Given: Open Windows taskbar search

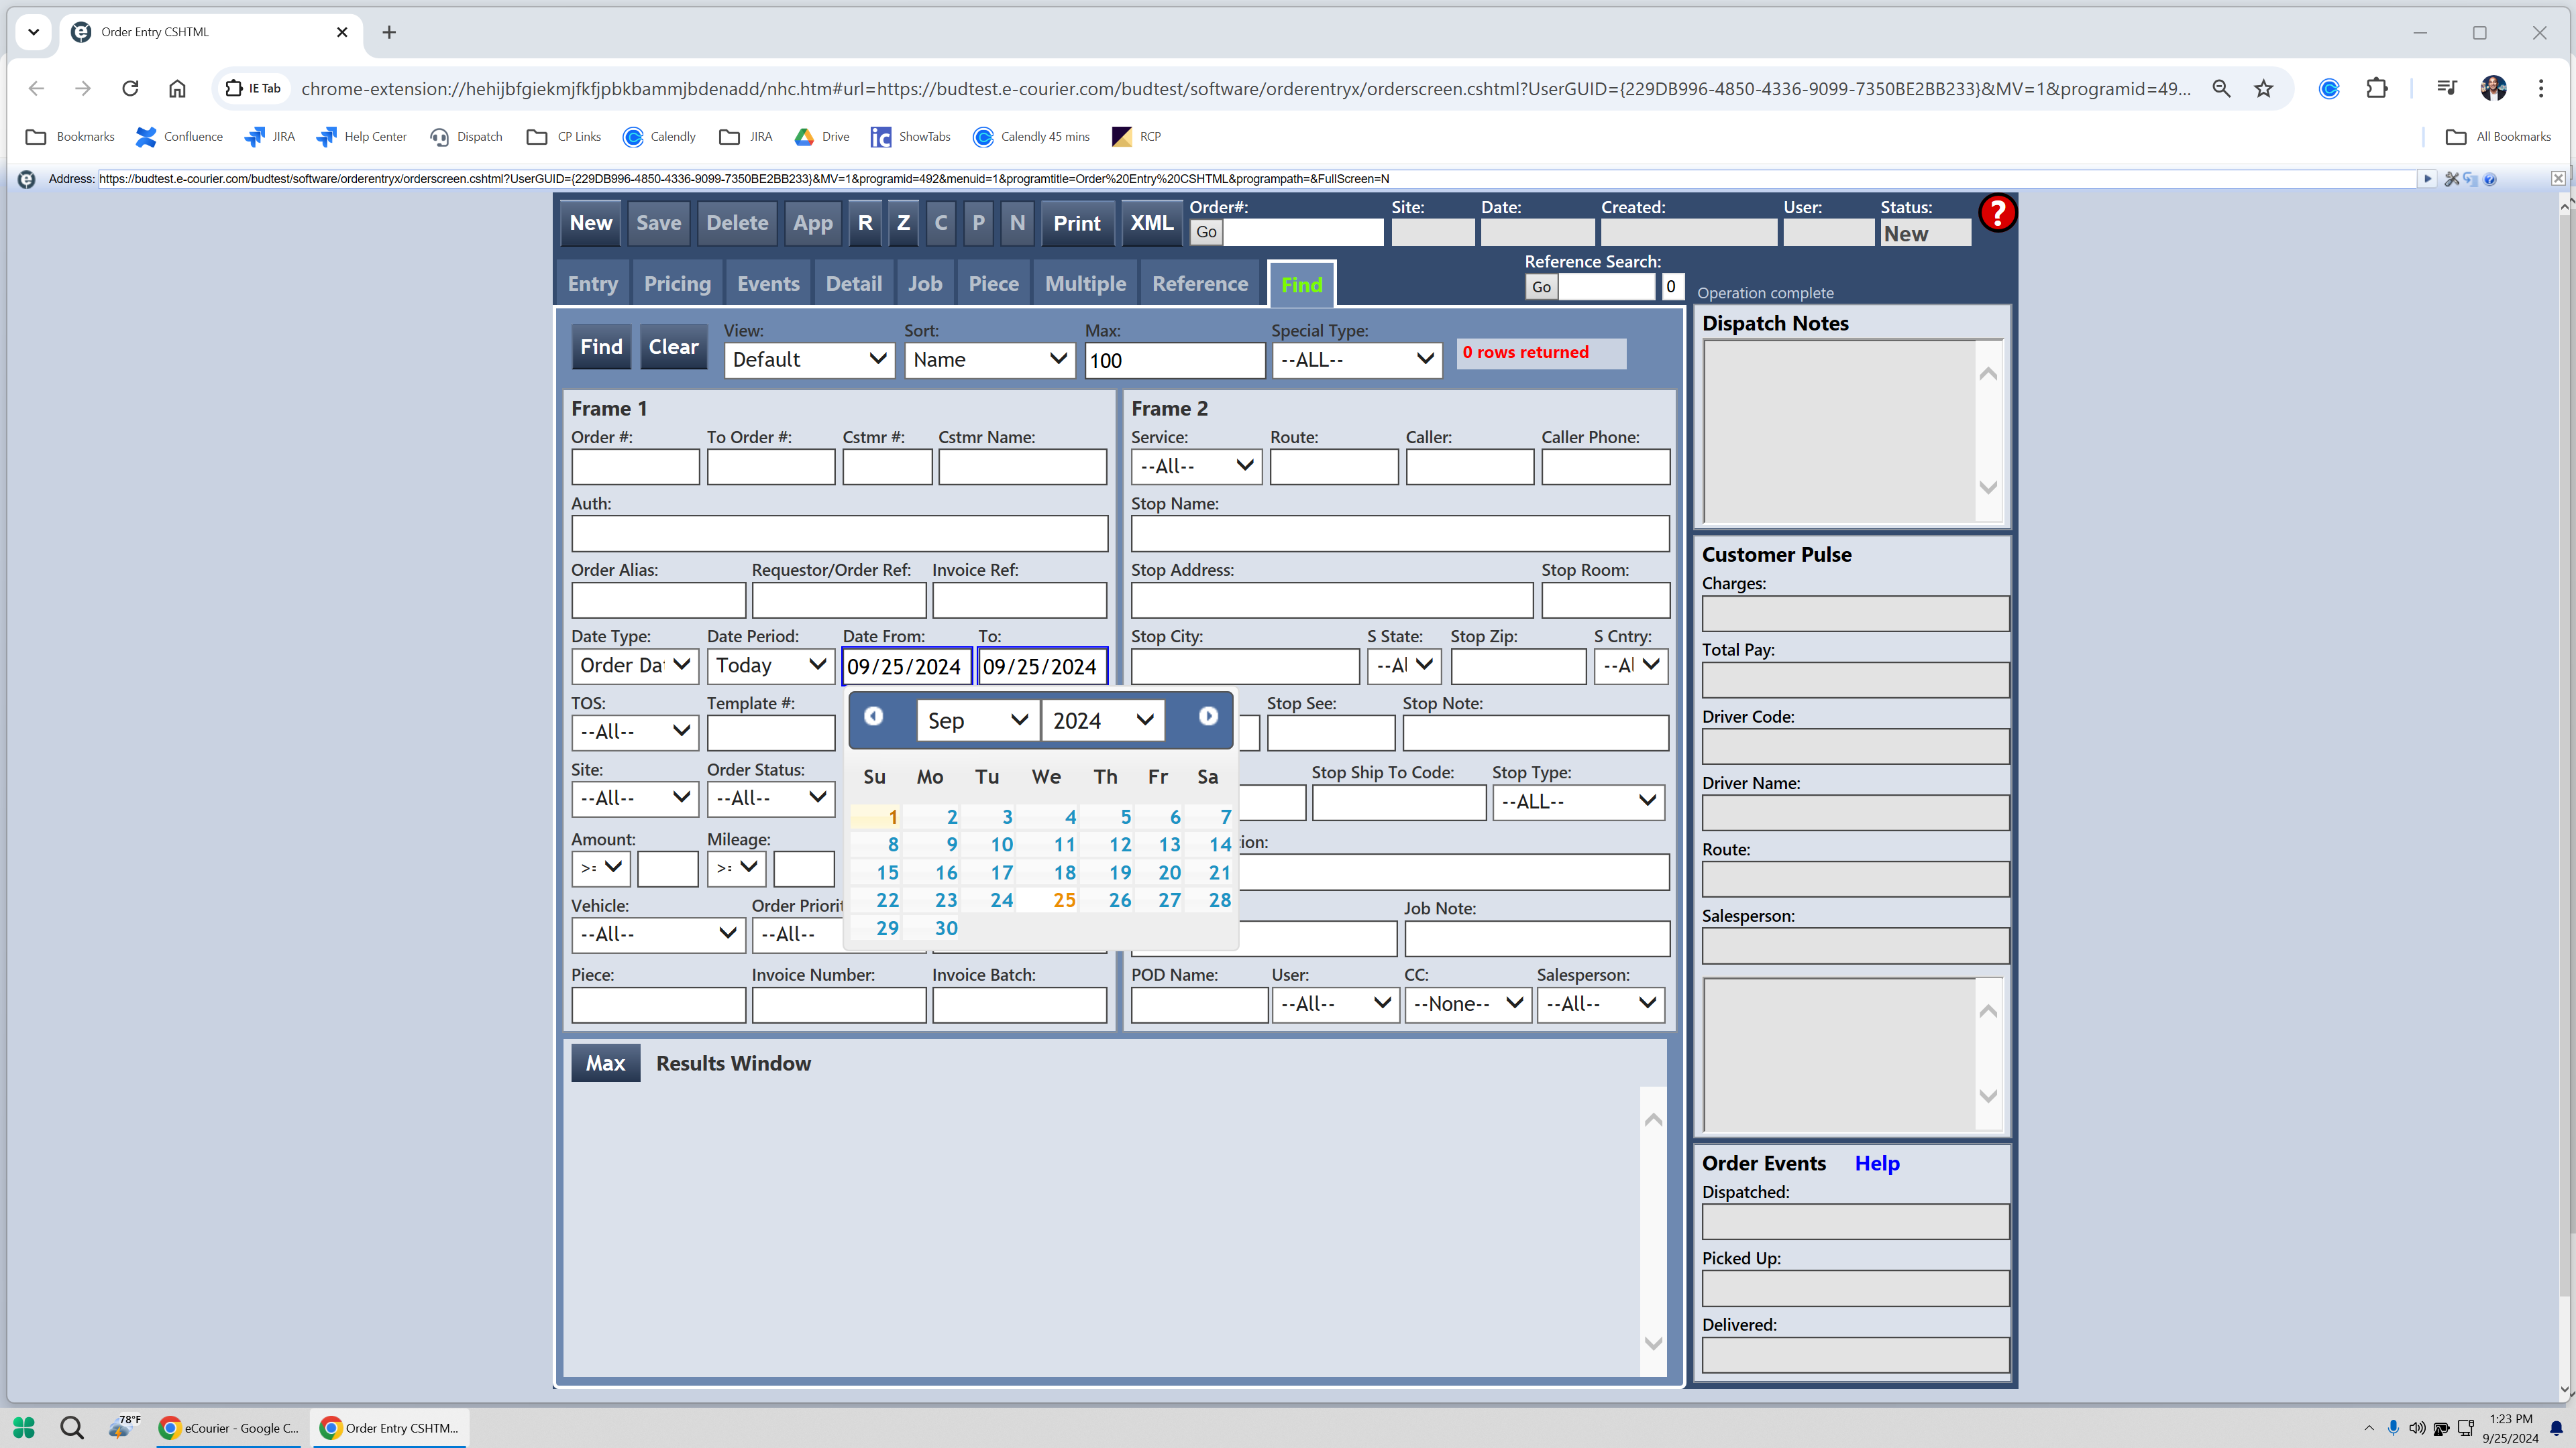Looking at the screenshot, I should click(x=72, y=1427).
